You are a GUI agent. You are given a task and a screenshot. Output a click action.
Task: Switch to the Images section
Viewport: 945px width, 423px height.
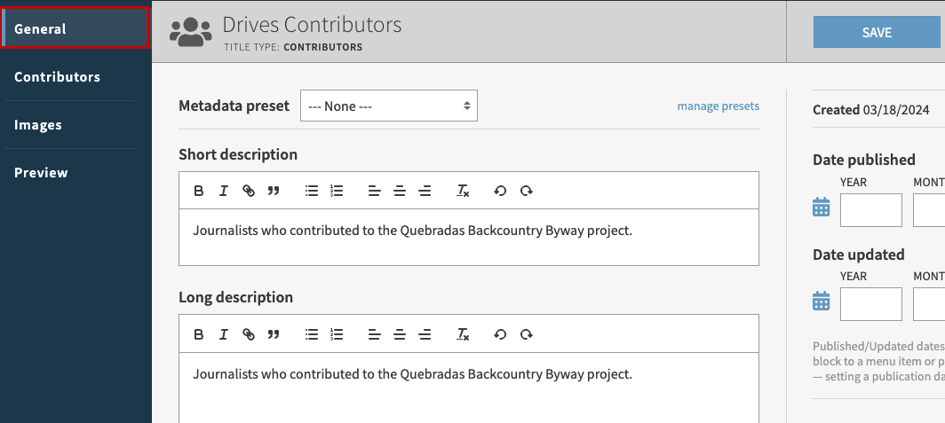(x=38, y=125)
